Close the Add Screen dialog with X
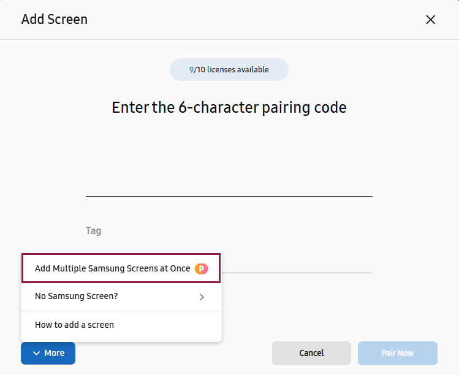Screen dimensions: 459x375 [430, 20]
